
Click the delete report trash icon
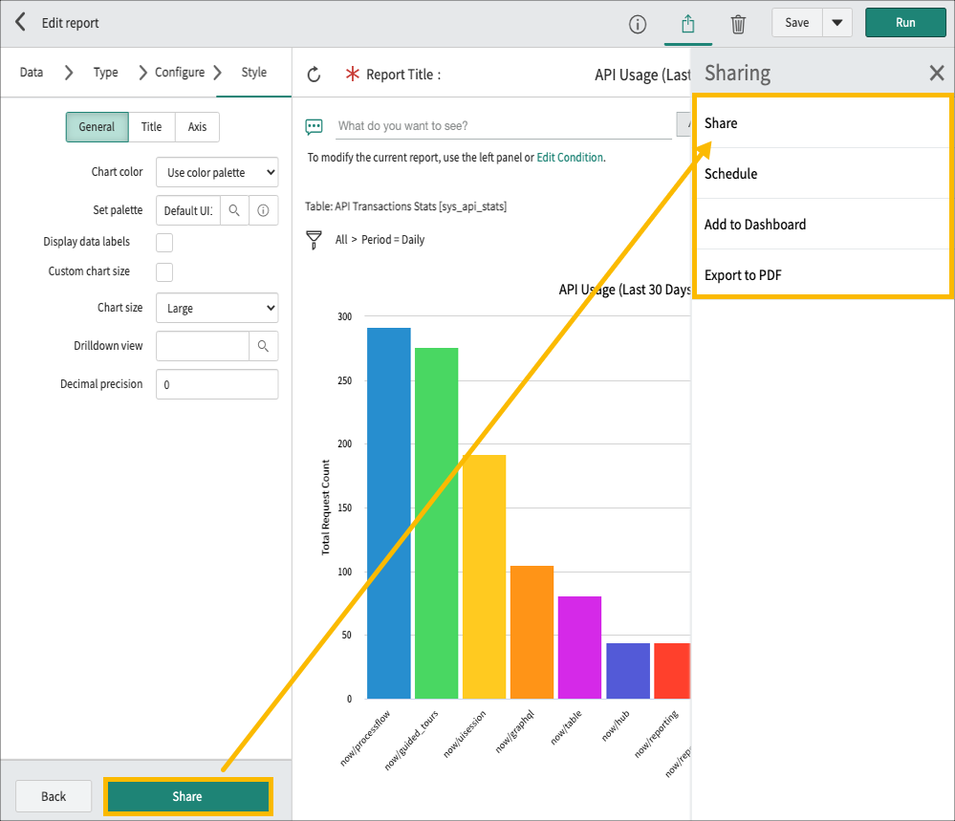point(738,23)
